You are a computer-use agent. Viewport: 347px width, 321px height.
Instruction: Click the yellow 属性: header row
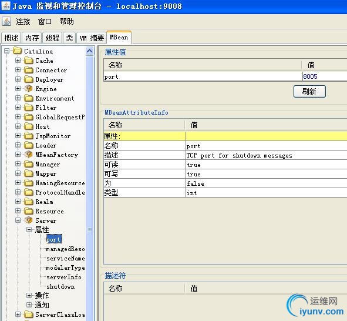[x=225, y=136]
